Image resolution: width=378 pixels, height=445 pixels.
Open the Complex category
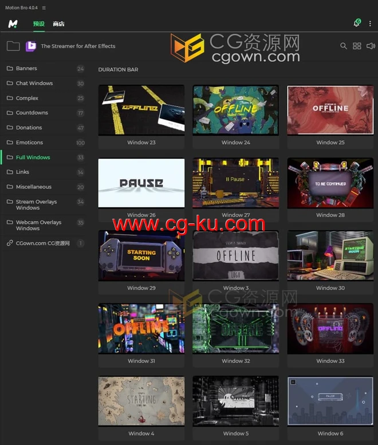[x=44, y=98]
